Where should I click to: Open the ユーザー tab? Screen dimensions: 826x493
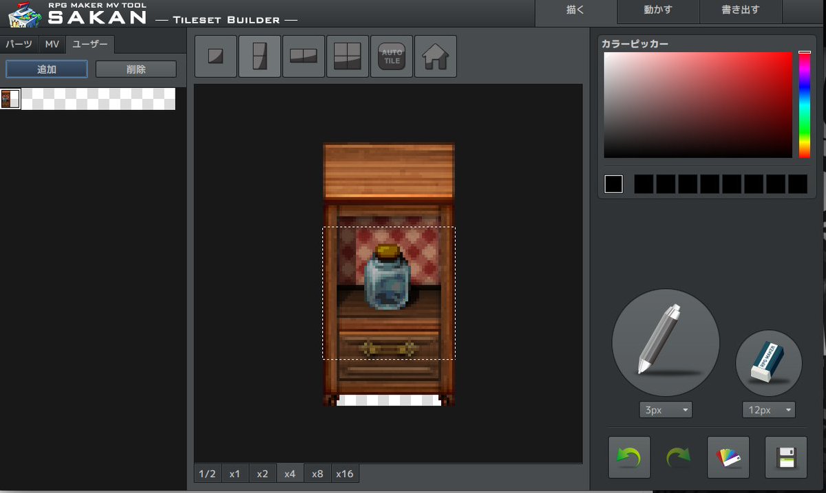[x=90, y=44]
